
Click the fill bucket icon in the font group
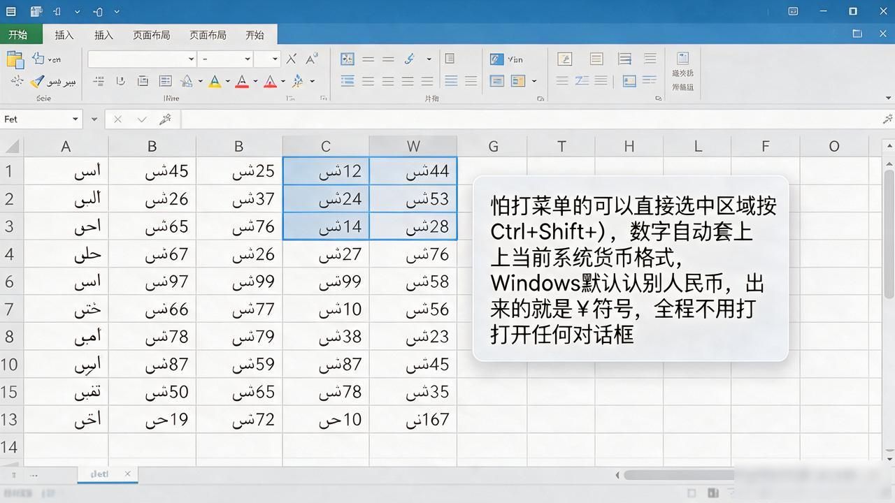187,81
